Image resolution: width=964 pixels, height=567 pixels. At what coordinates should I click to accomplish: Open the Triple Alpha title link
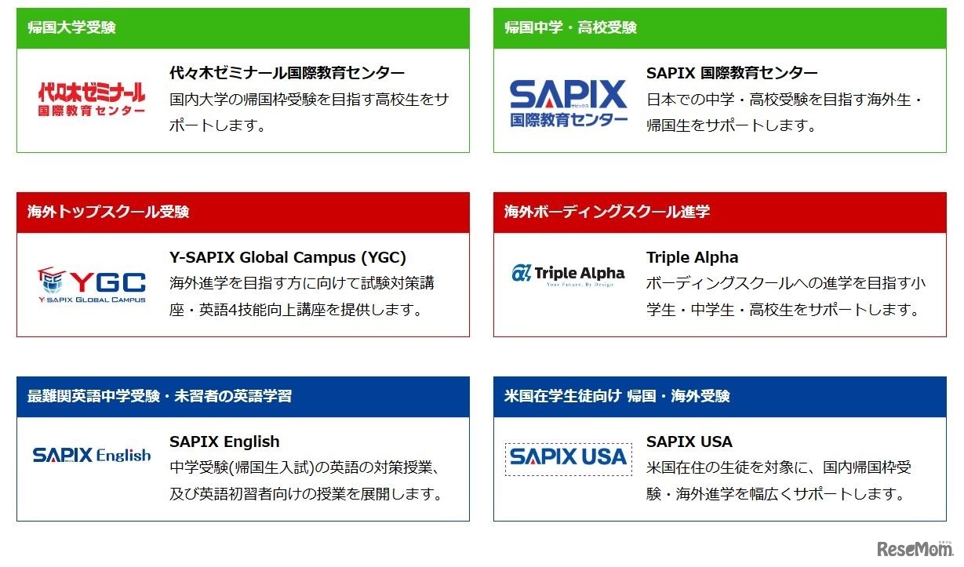pos(692,257)
